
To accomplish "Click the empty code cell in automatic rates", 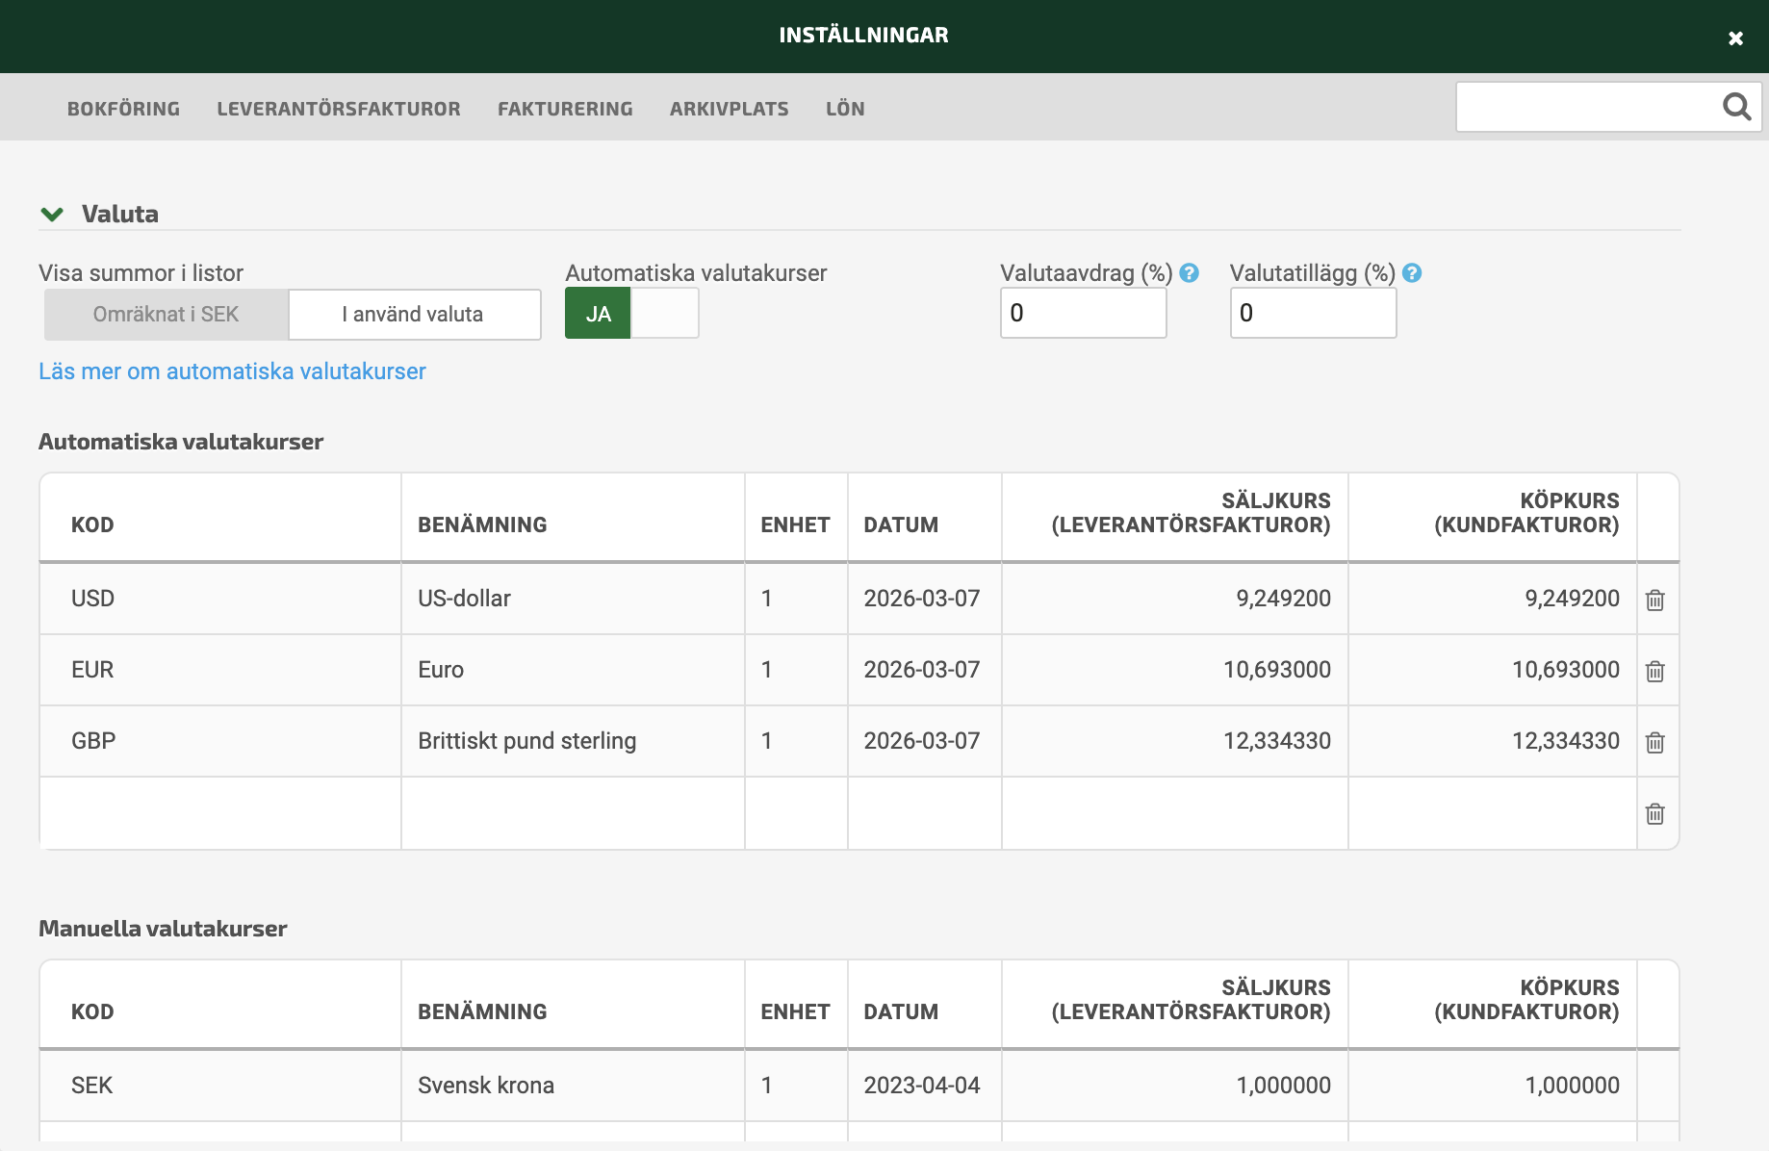I will tap(220, 813).
